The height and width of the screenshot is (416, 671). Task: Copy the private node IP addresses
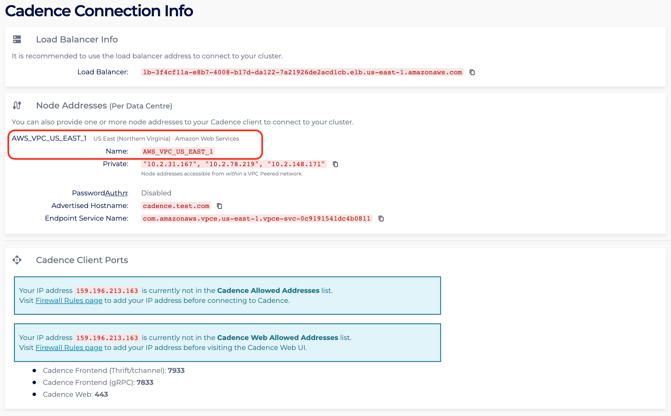[335, 164]
